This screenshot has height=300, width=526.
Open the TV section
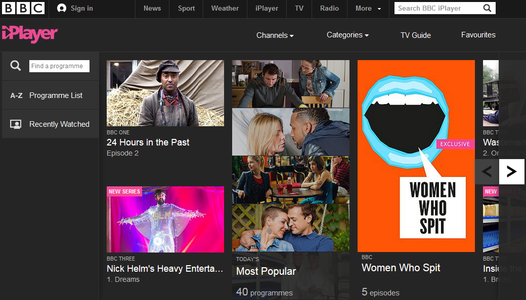(x=299, y=9)
